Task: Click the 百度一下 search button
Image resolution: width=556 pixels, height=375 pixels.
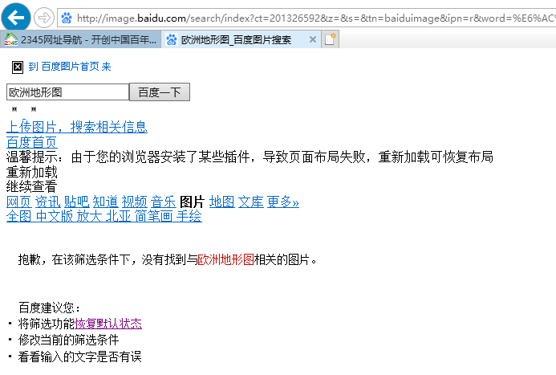Action: pyautogui.click(x=160, y=92)
